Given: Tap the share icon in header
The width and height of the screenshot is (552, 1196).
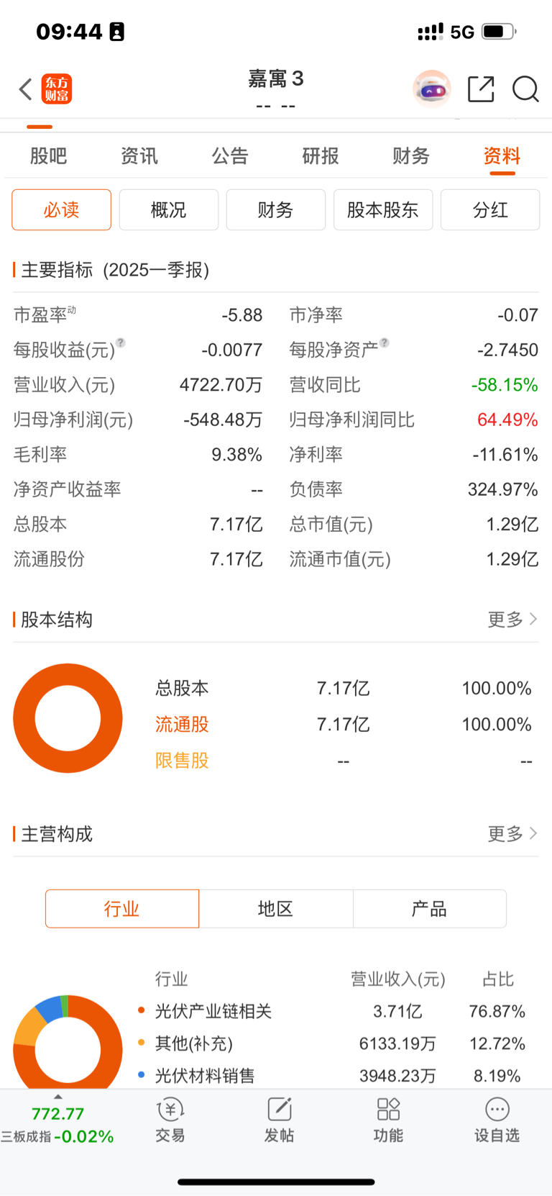Looking at the screenshot, I should [481, 89].
